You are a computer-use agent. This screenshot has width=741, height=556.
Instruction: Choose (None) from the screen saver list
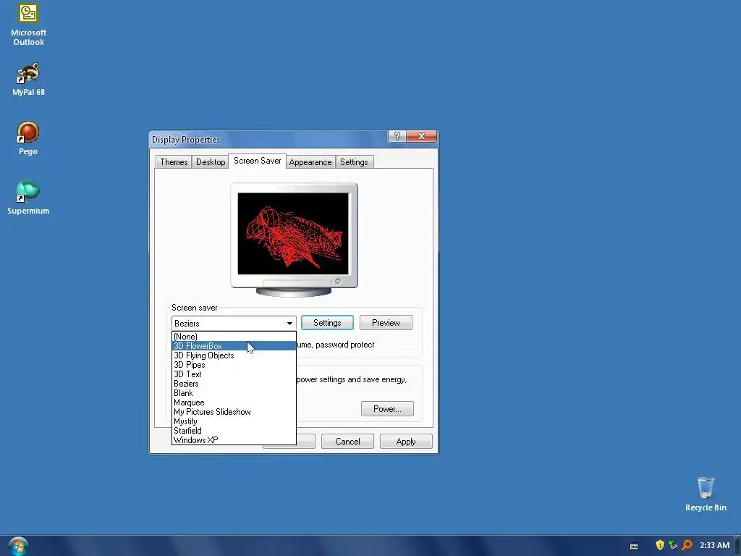(x=234, y=337)
